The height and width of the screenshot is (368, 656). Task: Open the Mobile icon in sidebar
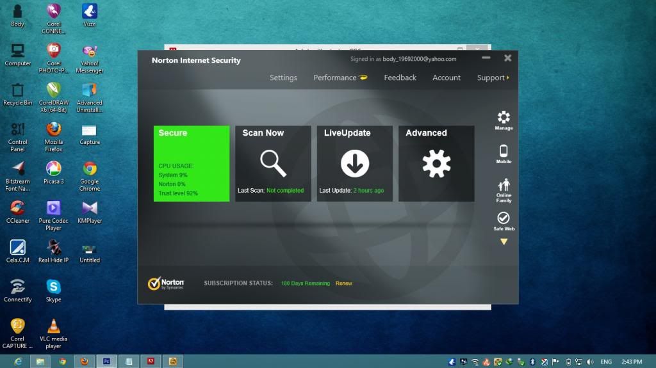[504, 154]
